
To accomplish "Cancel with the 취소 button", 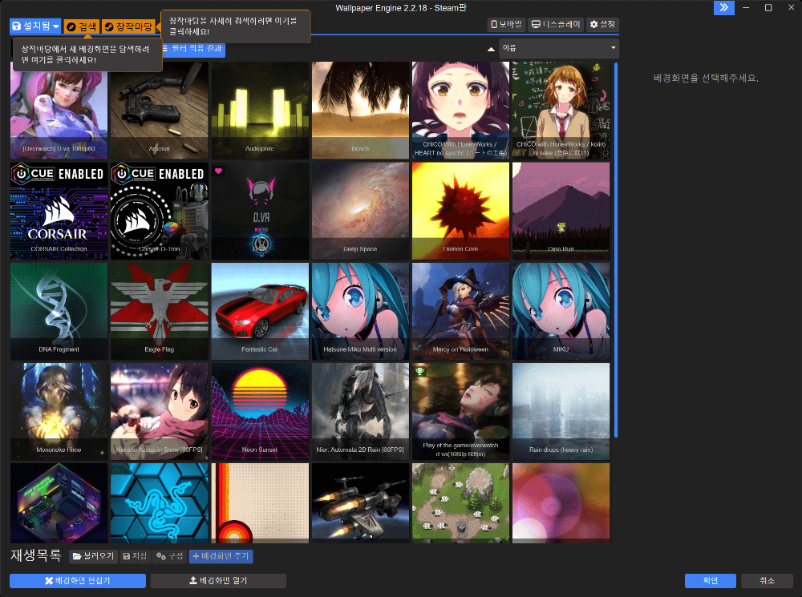I will click(x=768, y=581).
